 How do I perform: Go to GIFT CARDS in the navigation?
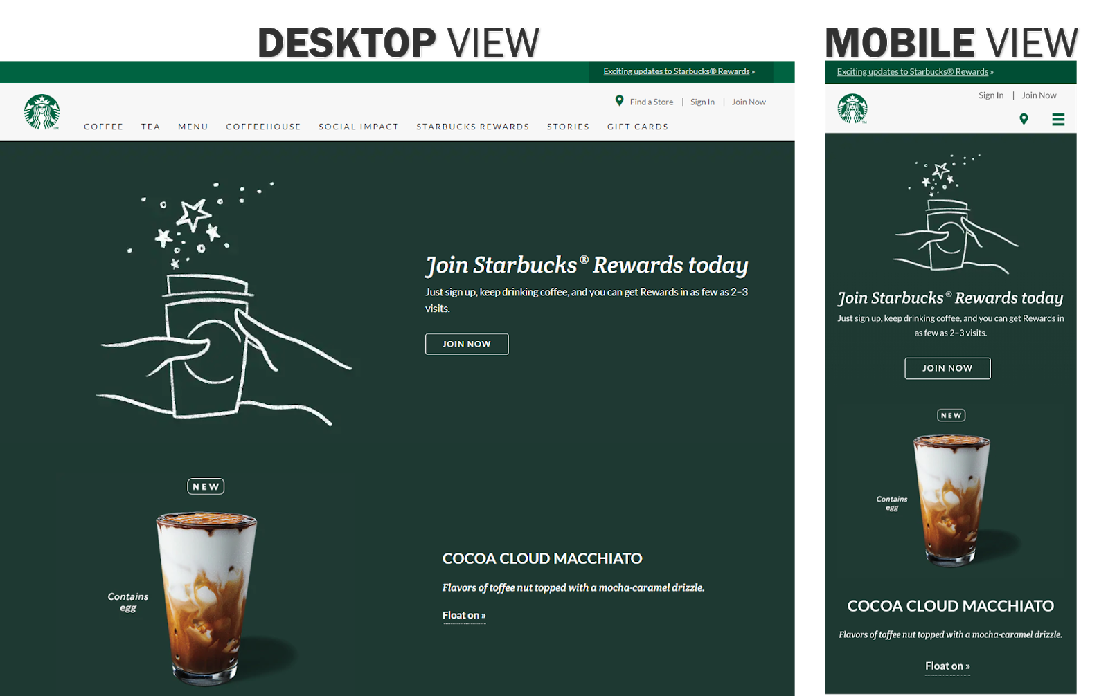[x=638, y=127]
